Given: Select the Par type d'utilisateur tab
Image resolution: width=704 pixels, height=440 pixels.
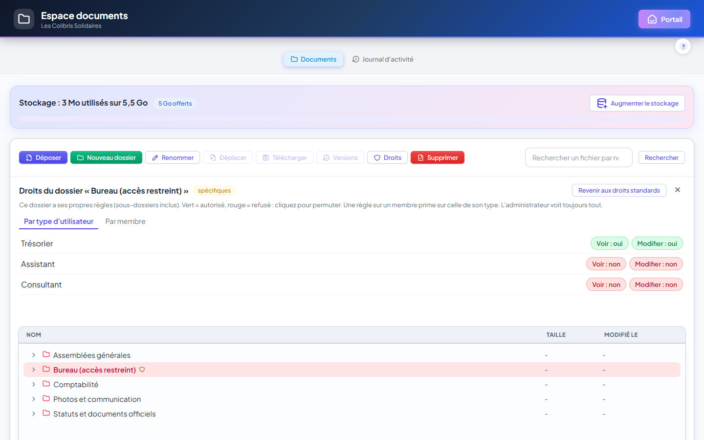Looking at the screenshot, I should tap(59, 221).
